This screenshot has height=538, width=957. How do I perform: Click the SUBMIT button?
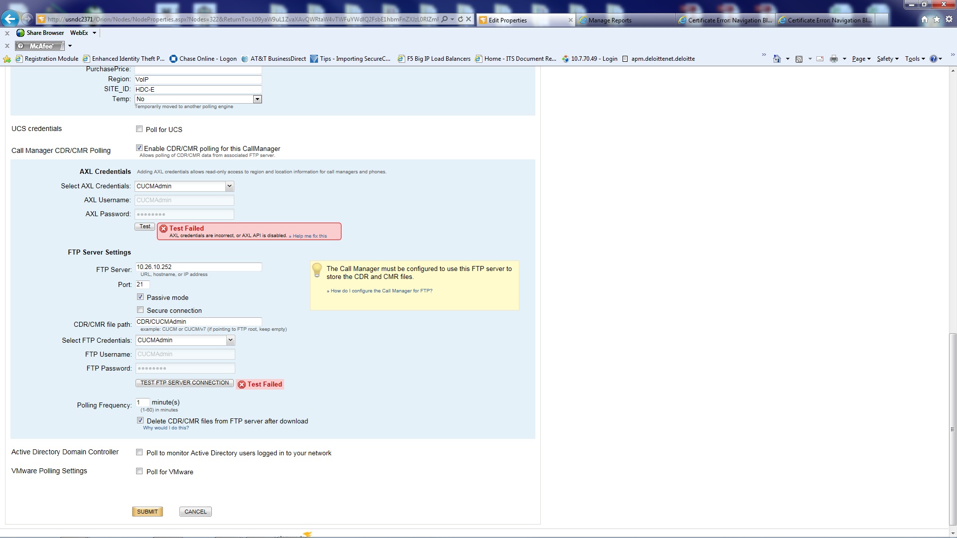pos(148,512)
